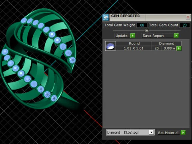Click the Total Gem Weight label
This screenshot has height=144, width=192.
(120, 25)
